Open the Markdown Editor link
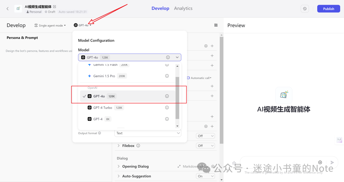344x182 pixels. (x=193, y=166)
